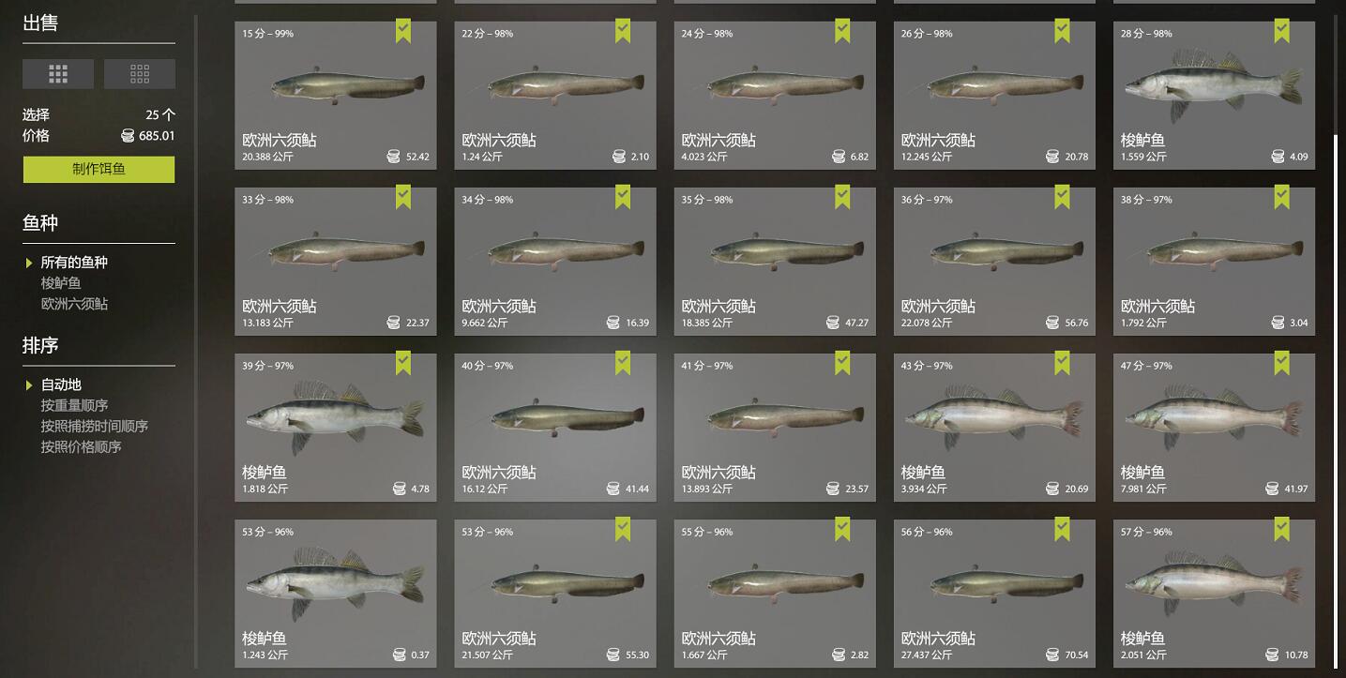Screen dimensions: 1346x678
Task: Sort by 按照价格顺序
Action: point(81,446)
